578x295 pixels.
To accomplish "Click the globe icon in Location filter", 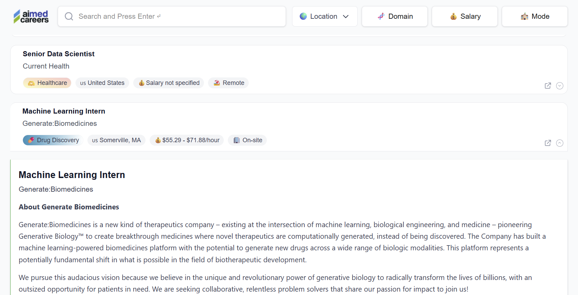I will coord(303,16).
